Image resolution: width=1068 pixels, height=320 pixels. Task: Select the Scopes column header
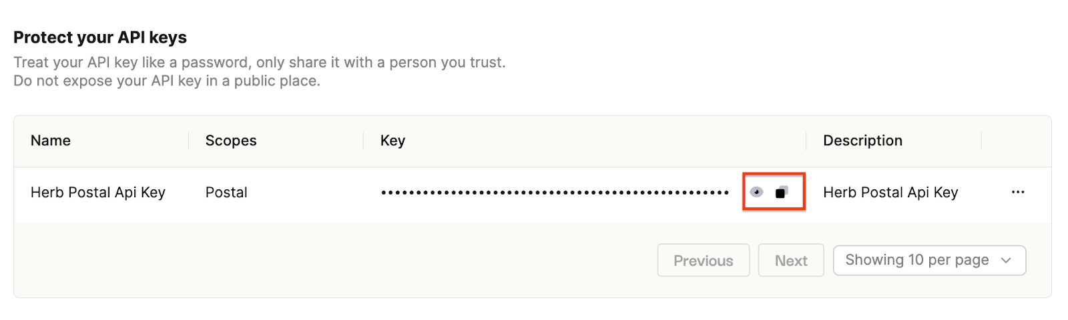click(x=231, y=141)
